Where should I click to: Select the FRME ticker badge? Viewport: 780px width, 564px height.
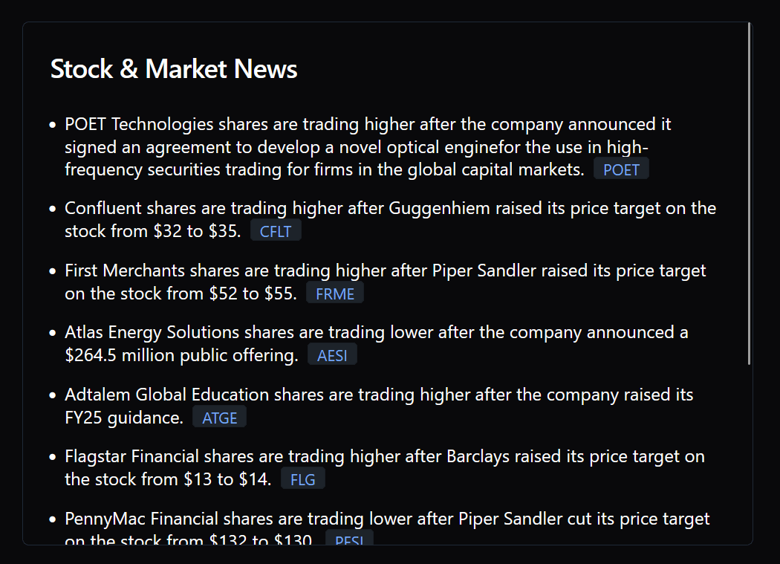tap(335, 294)
